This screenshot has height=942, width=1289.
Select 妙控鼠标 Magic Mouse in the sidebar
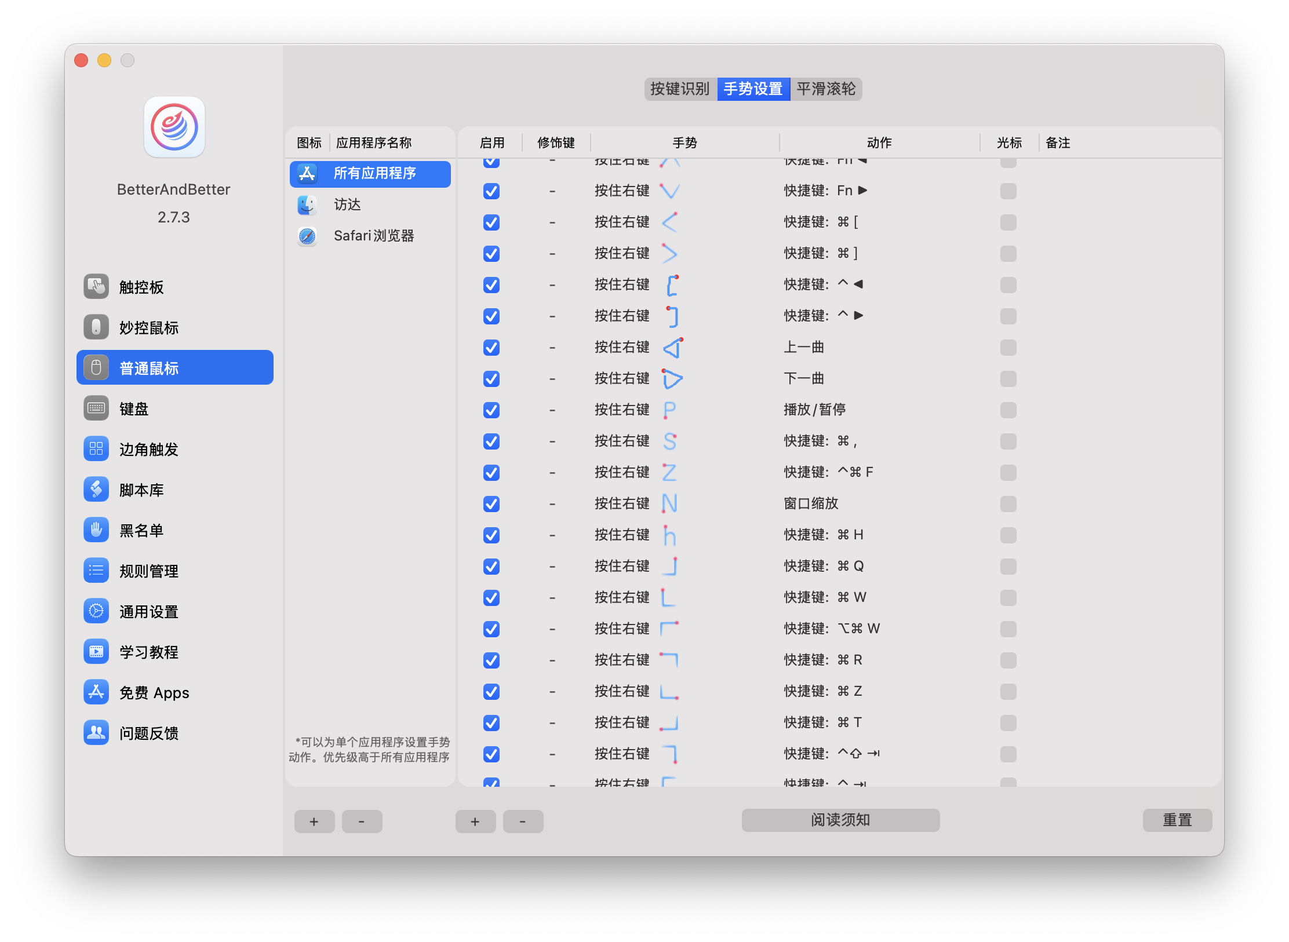click(148, 328)
